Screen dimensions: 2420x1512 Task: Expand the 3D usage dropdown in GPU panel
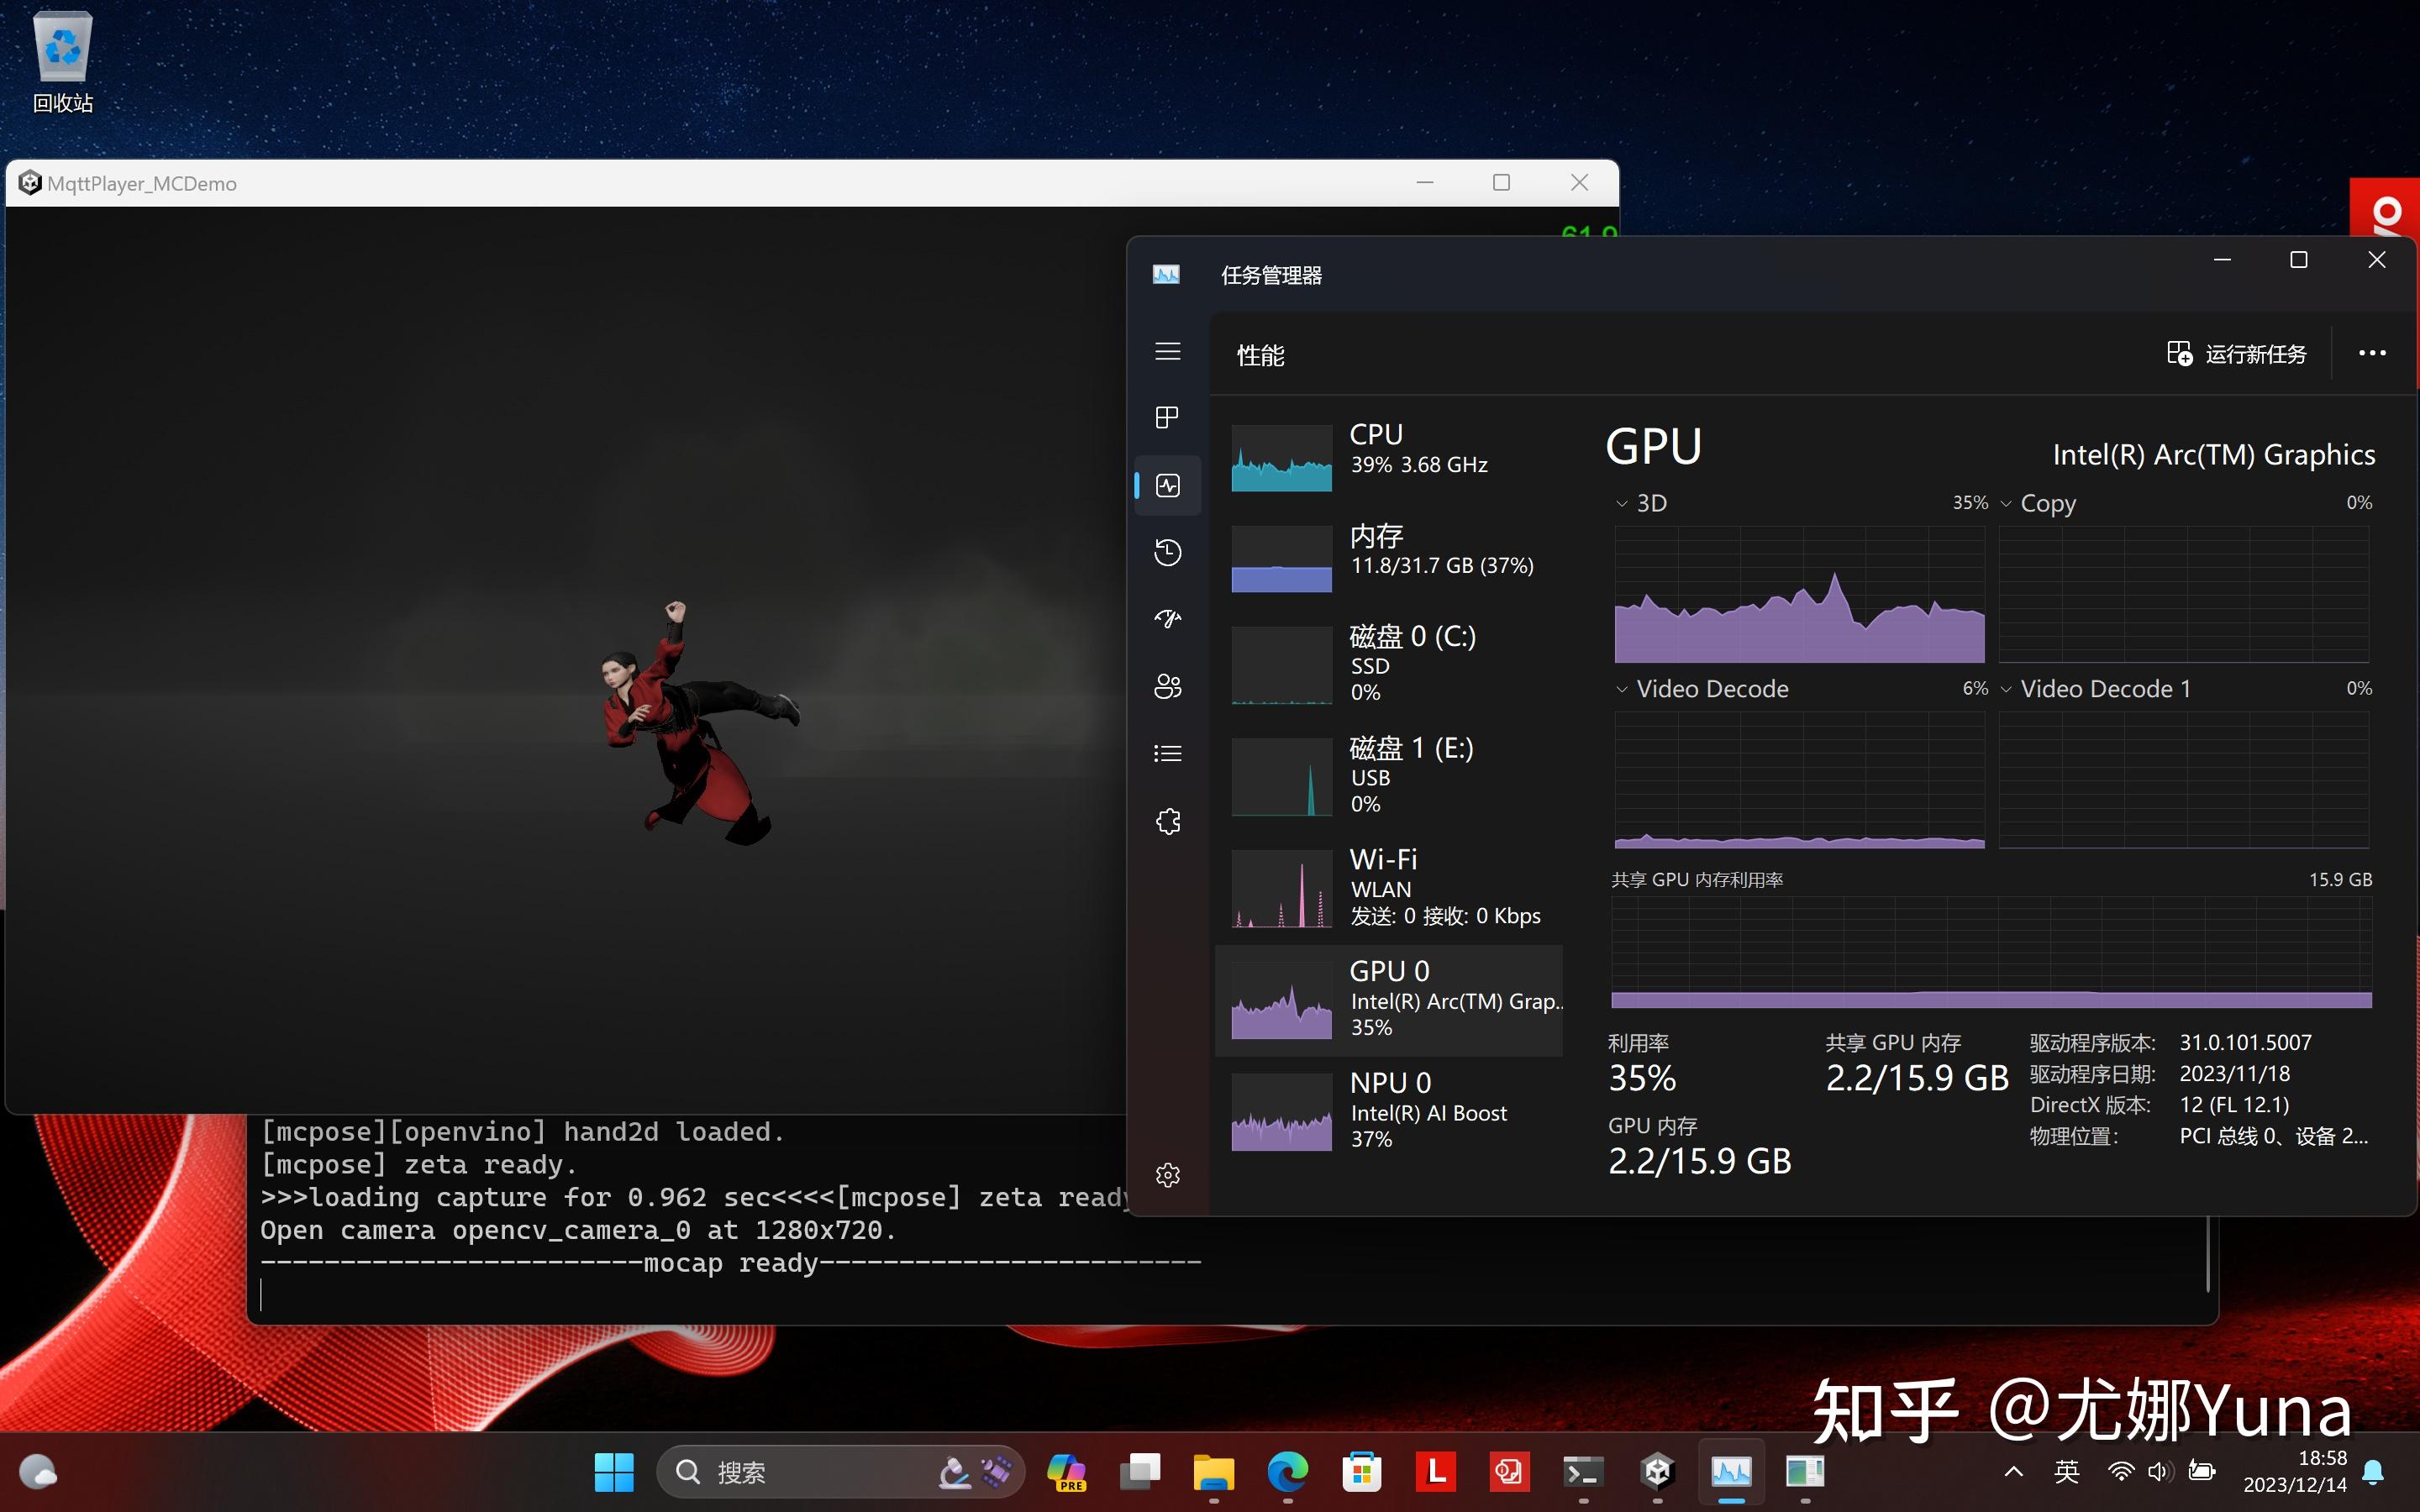(x=1618, y=503)
